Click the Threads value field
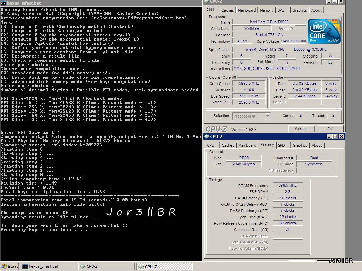The image size is (362, 271). pyautogui.click(x=333, y=115)
